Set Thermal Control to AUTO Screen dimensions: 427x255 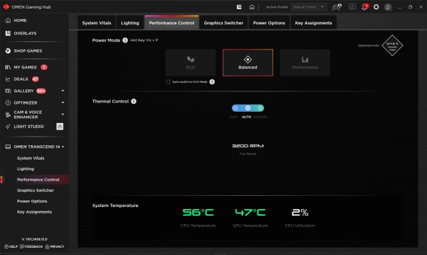[246, 117]
